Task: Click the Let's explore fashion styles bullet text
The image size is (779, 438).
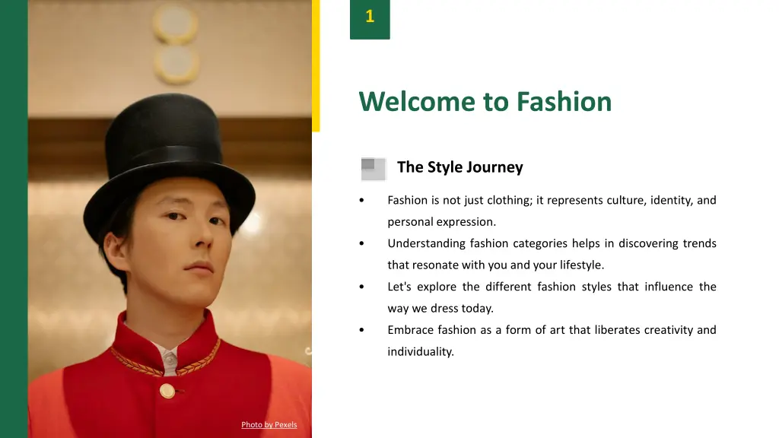Action: (x=552, y=297)
